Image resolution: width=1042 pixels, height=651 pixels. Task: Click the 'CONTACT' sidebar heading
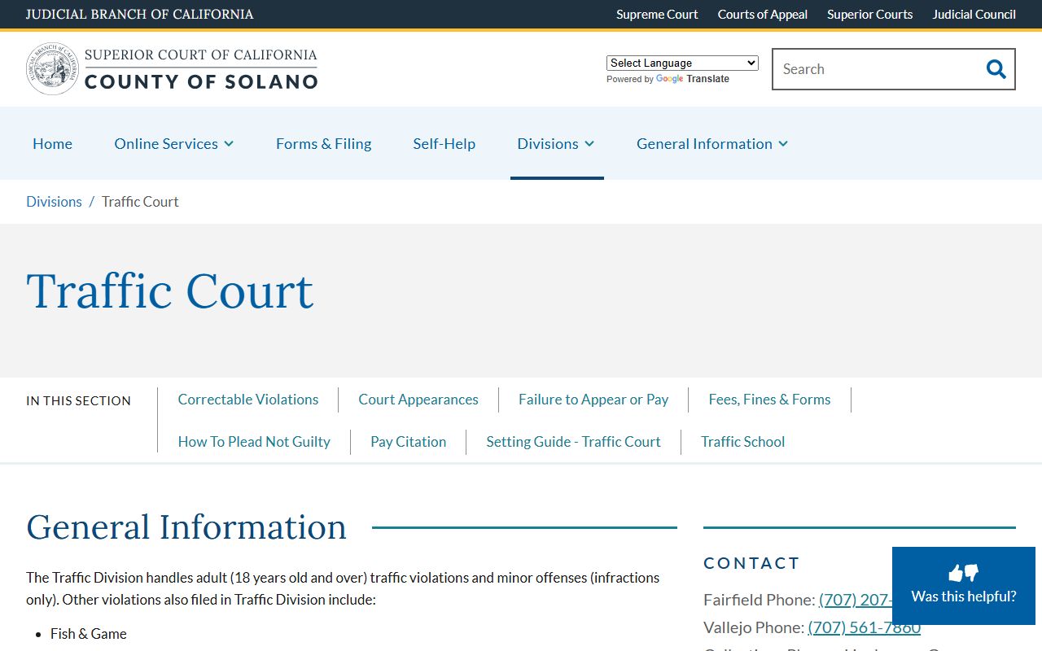[x=751, y=563]
